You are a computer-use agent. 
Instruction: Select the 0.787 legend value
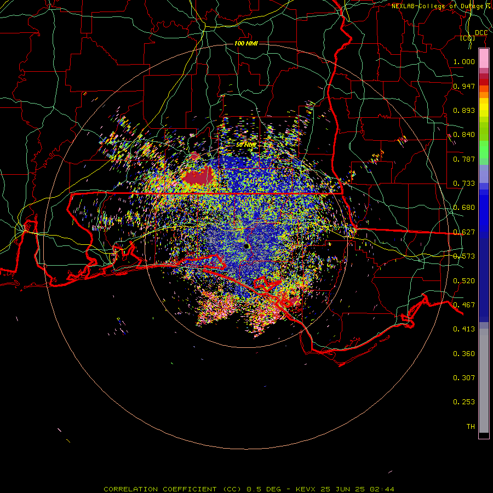click(464, 159)
